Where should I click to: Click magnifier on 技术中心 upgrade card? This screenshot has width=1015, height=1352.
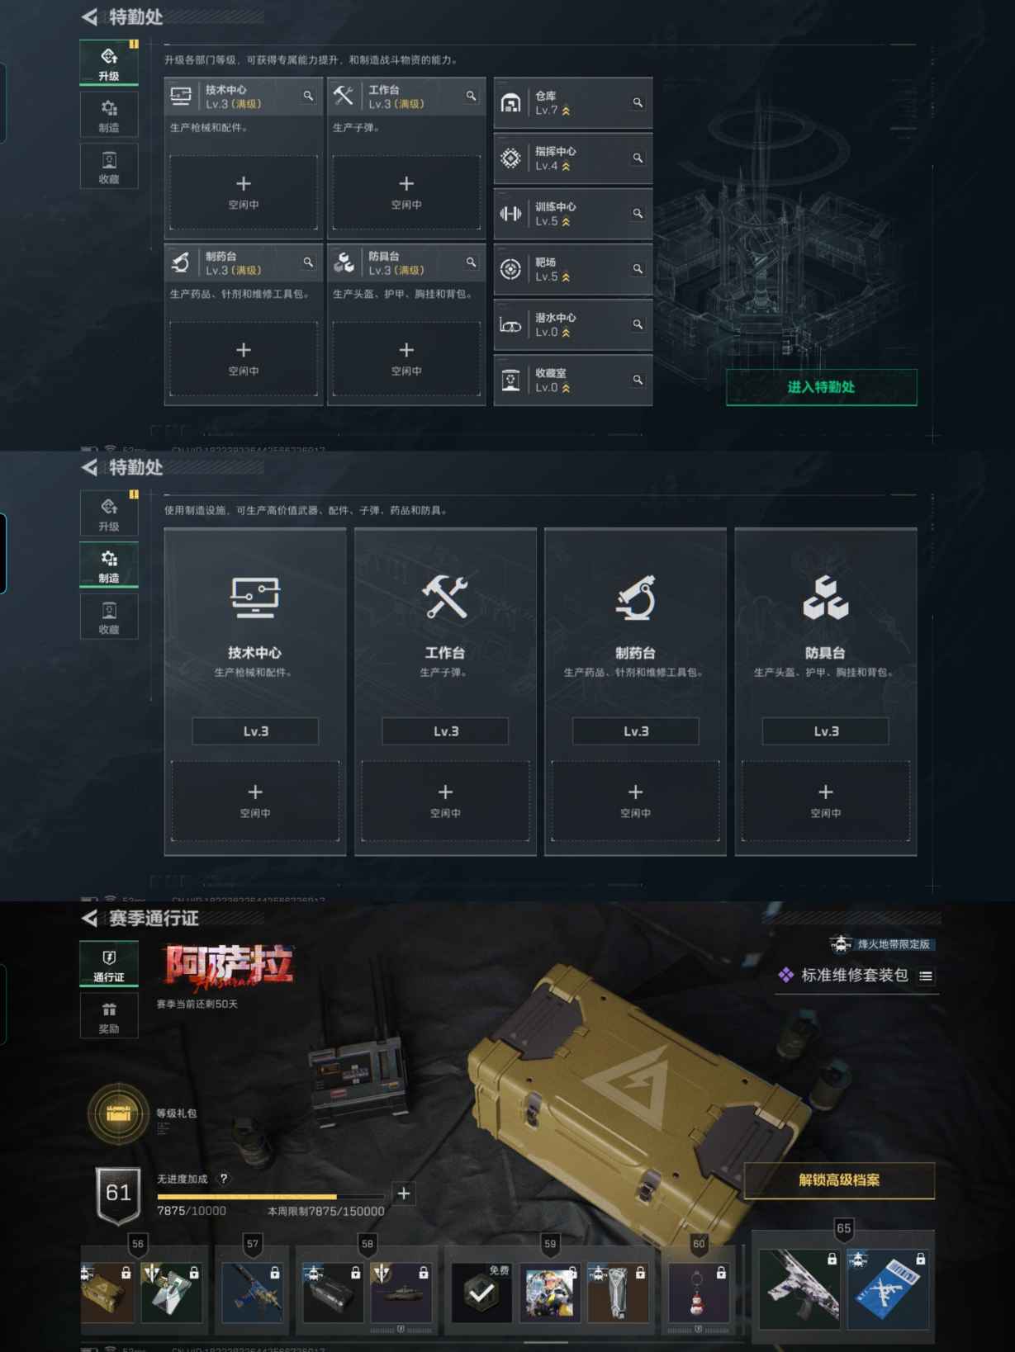(308, 97)
